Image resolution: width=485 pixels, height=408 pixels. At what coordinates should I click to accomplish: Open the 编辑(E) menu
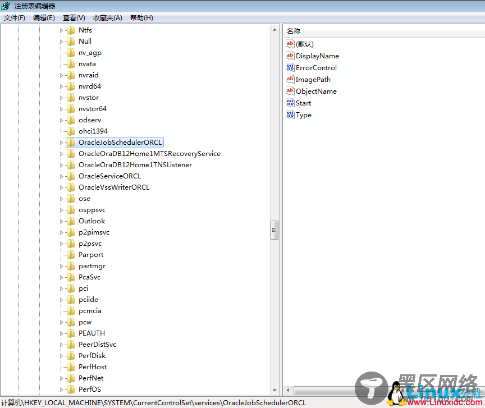(44, 18)
